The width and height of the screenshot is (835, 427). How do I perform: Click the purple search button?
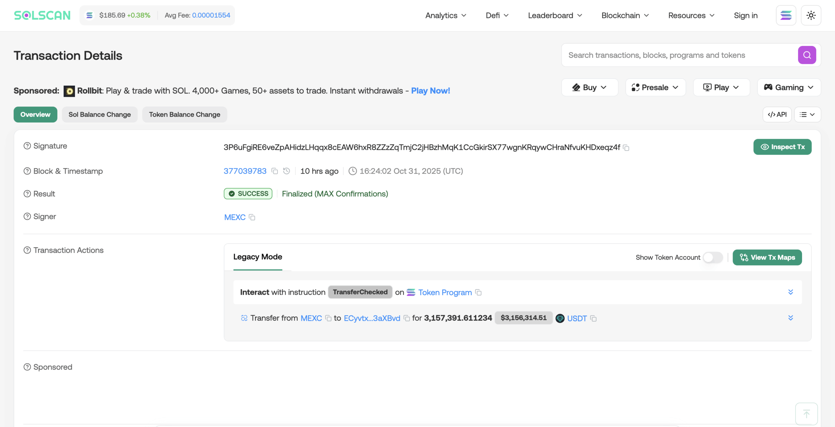807,55
